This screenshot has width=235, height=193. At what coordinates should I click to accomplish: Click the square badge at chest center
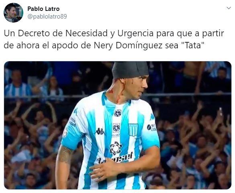pyautogui.click(x=116, y=128)
